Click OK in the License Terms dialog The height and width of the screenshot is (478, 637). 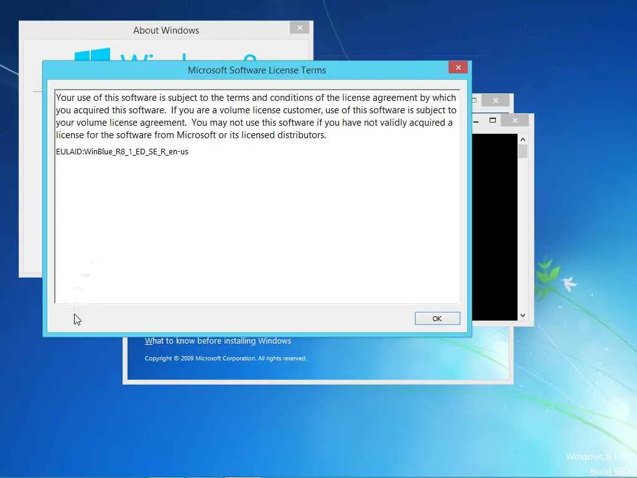437,318
